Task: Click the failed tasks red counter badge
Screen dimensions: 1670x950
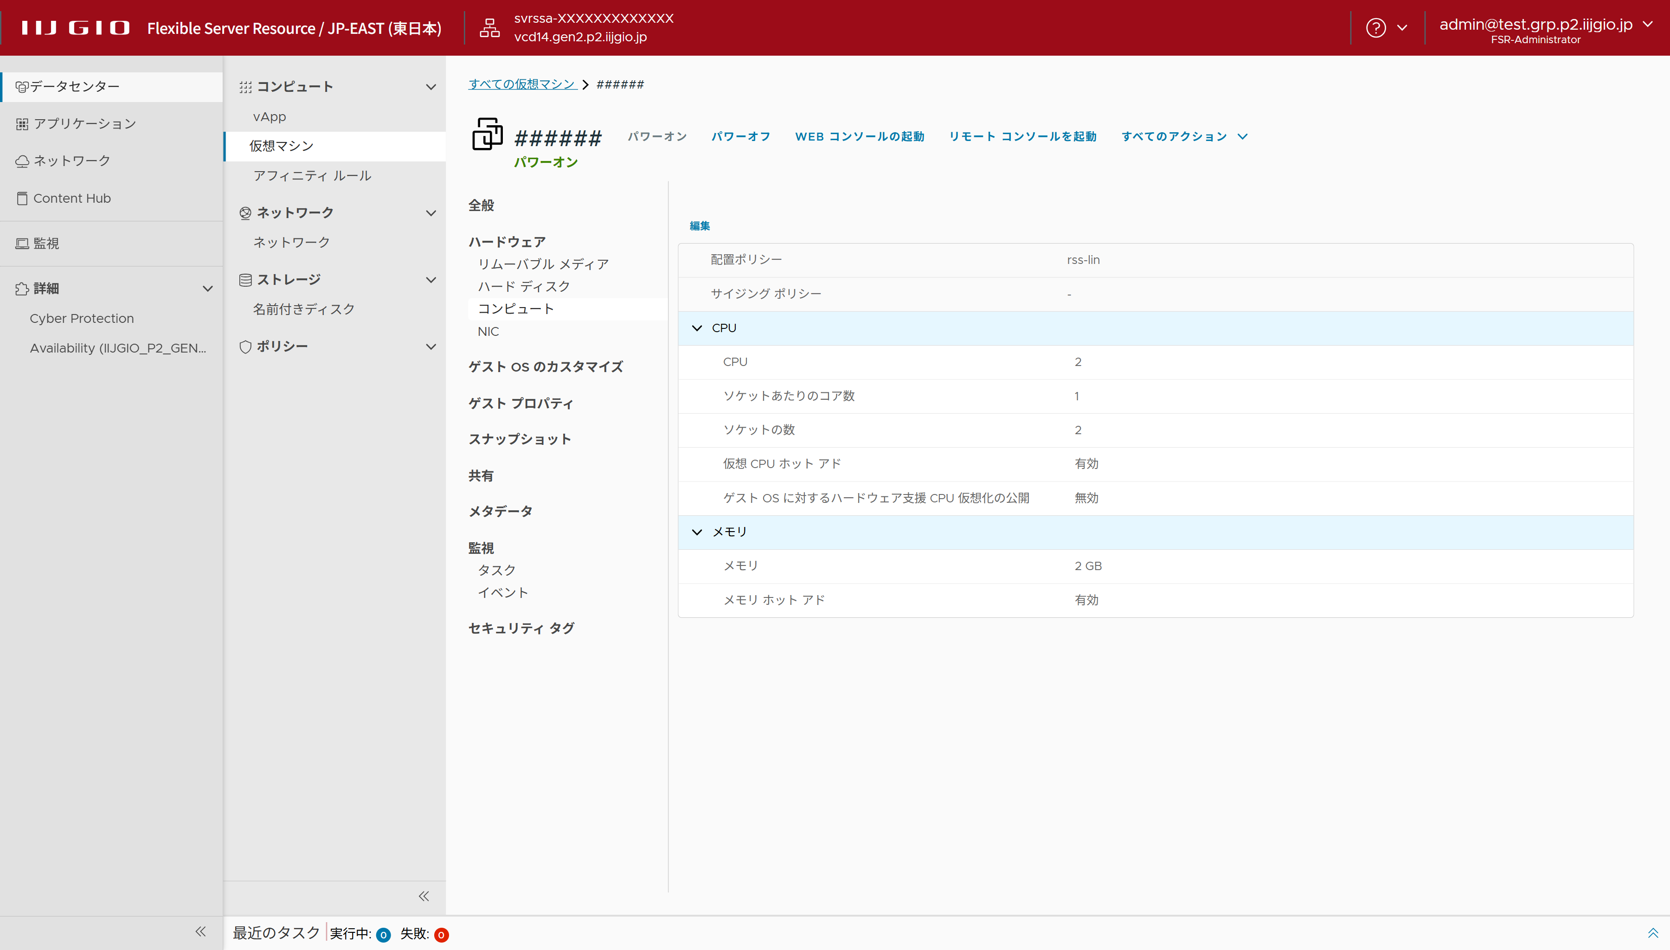Action: click(441, 935)
